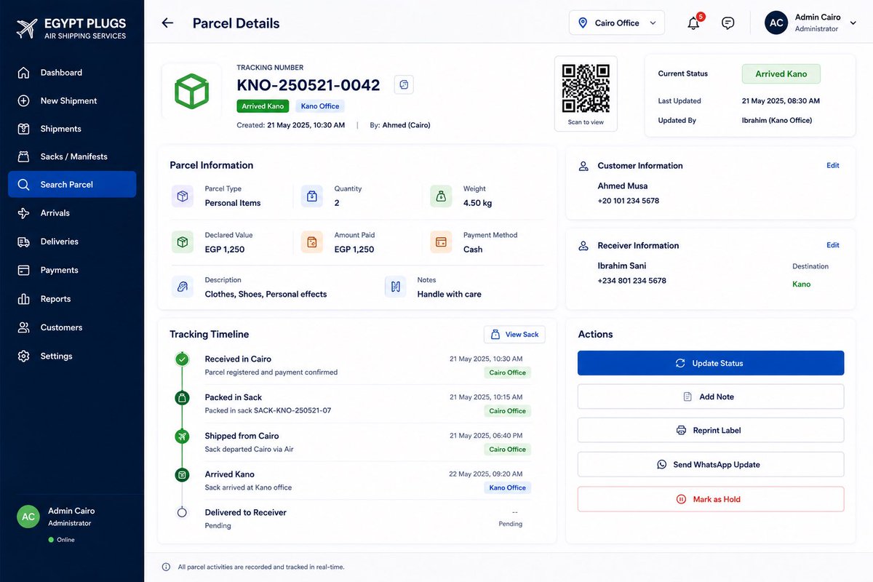This screenshot has height=582, width=873.
Task: Select Search Parcel in sidebar
Action: coord(72,185)
